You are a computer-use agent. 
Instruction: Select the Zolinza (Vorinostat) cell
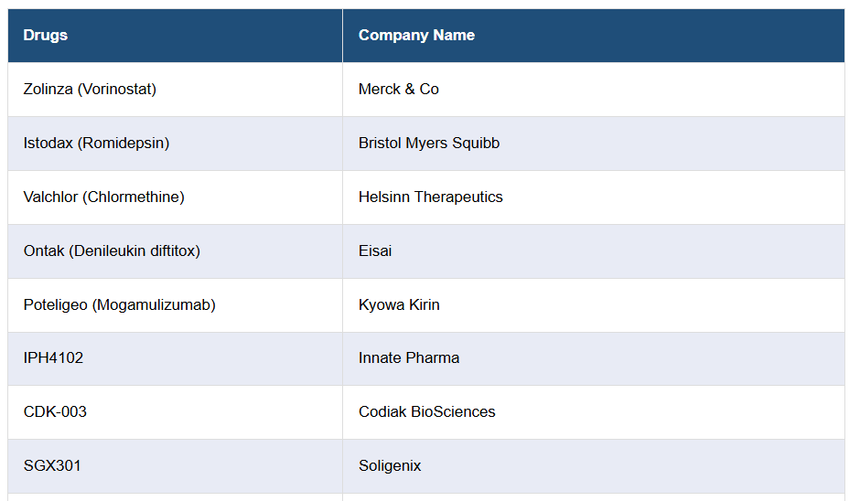90,90
